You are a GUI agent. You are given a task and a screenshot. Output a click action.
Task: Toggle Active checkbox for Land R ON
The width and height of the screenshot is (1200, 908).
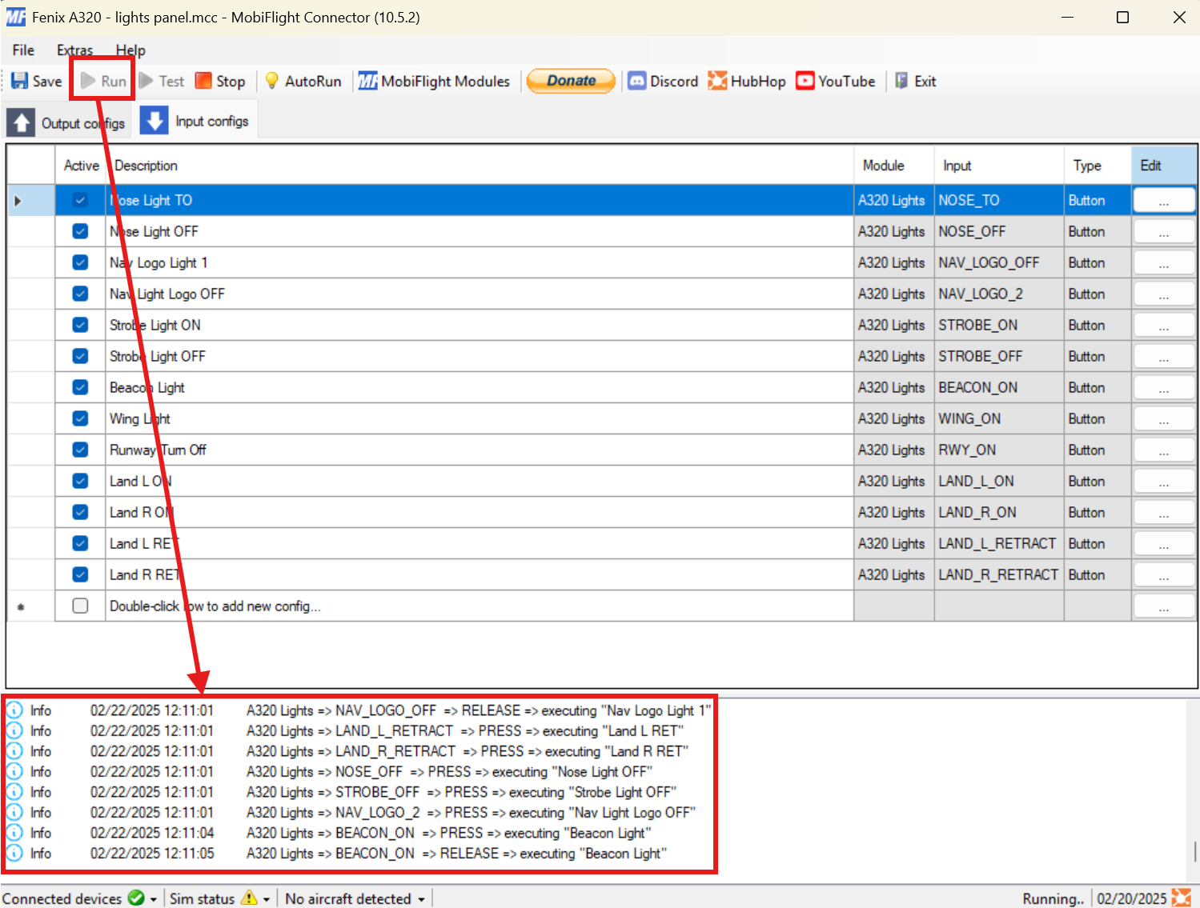80,512
